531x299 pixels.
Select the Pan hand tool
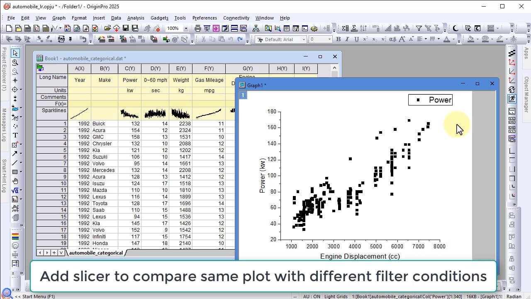[15, 181]
